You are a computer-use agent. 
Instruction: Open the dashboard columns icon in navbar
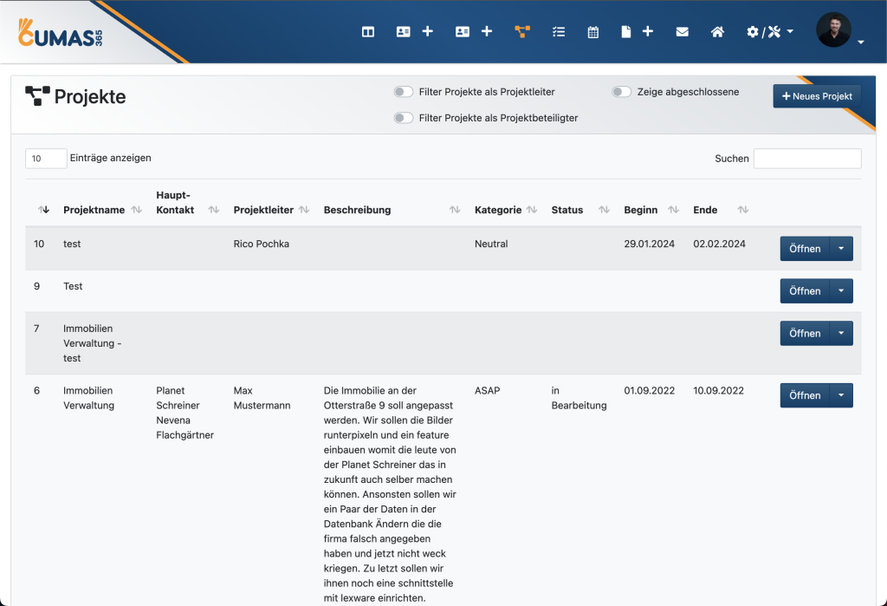click(x=368, y=32)
